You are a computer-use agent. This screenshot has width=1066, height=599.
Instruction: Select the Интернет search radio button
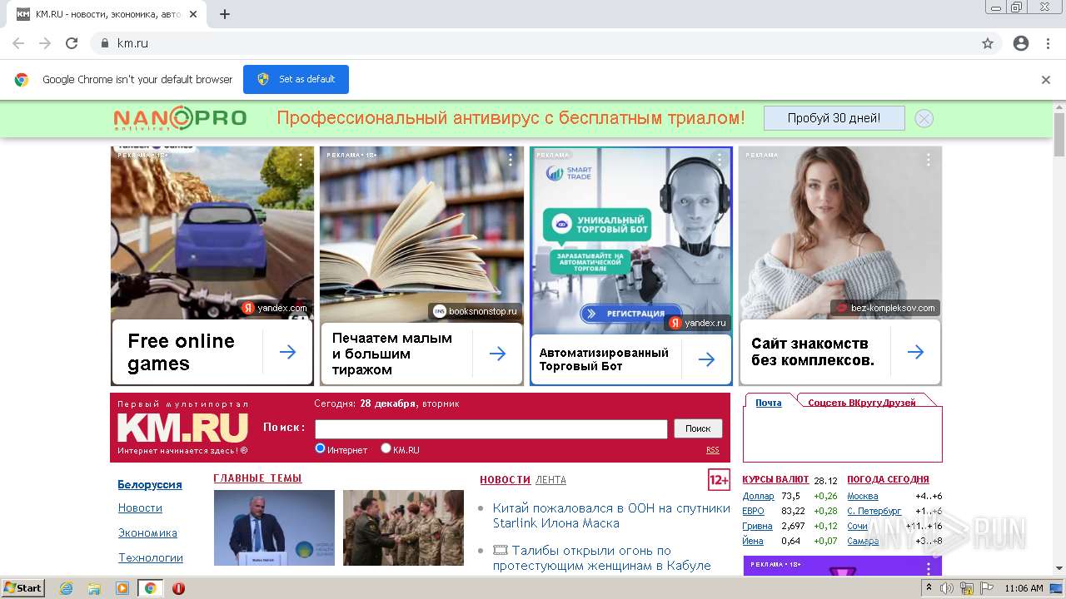[320, 448]
